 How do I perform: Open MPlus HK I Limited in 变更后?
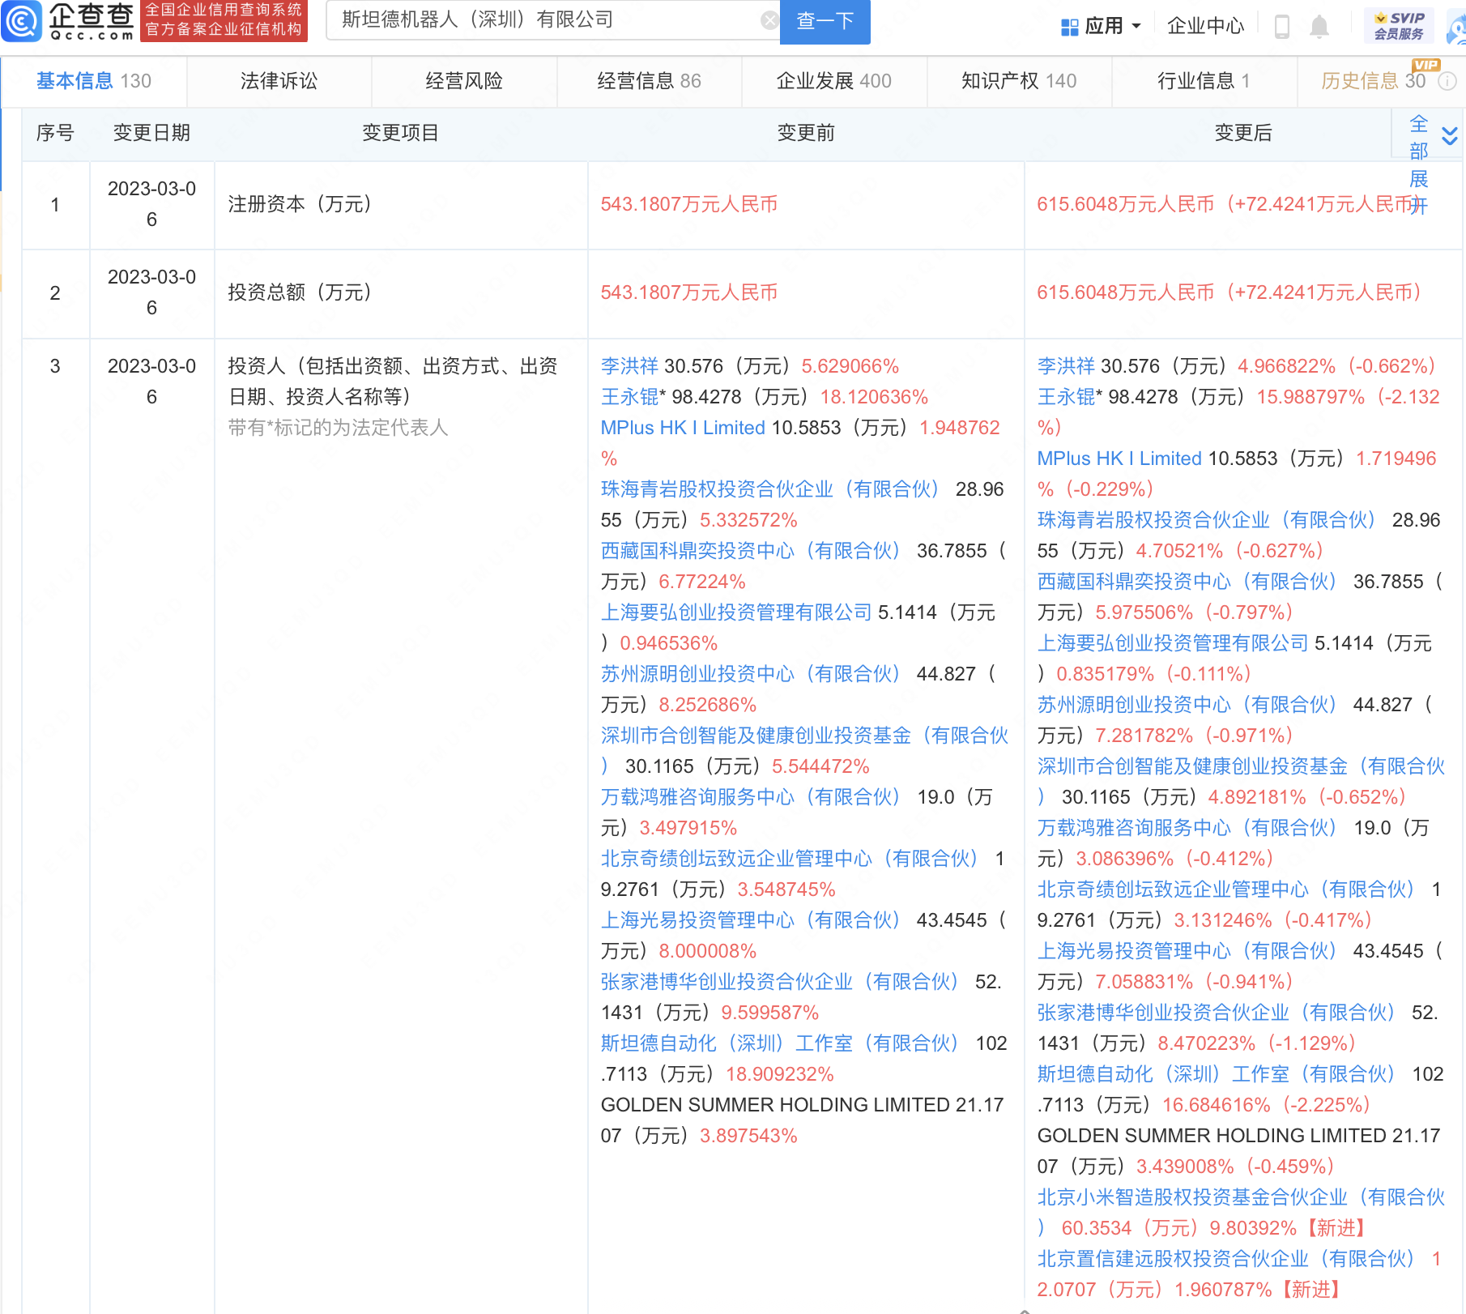pyautogui.click(x=1119, y=459)
